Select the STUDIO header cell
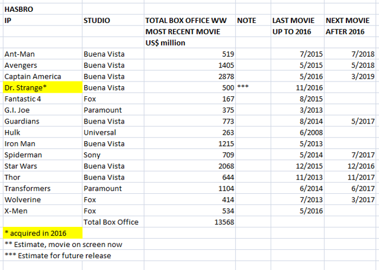Screen dimensions: 379x270 point(113,20)
